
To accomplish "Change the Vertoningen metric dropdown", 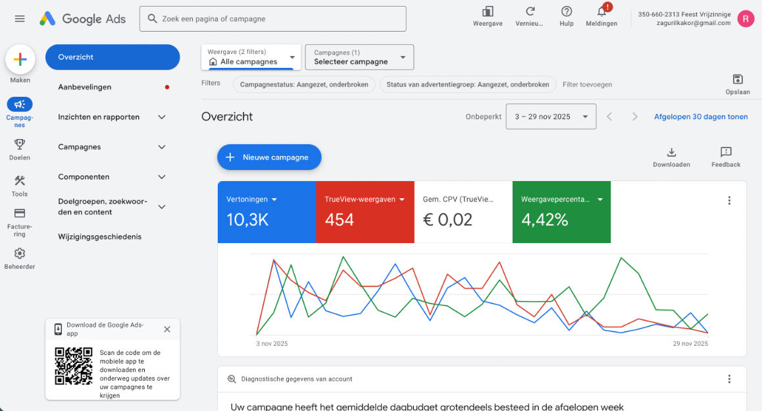I will (252, 200).
